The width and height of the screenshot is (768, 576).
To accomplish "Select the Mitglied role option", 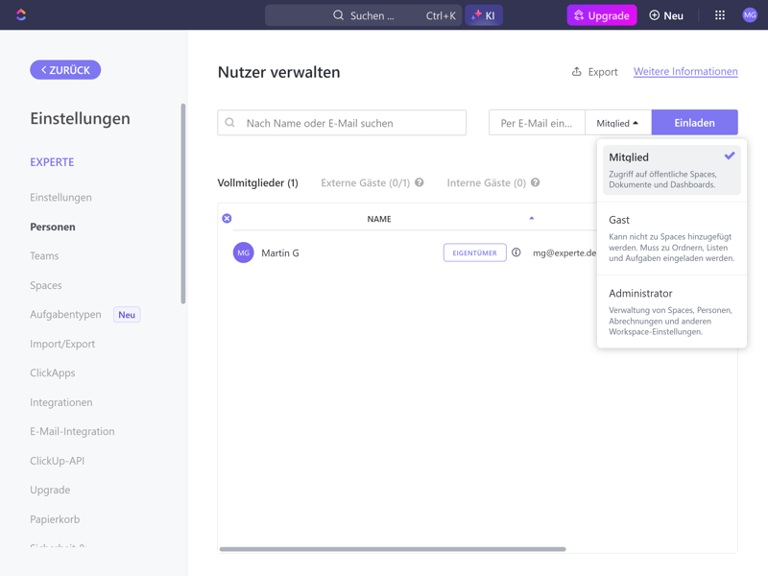I will 671,170.
